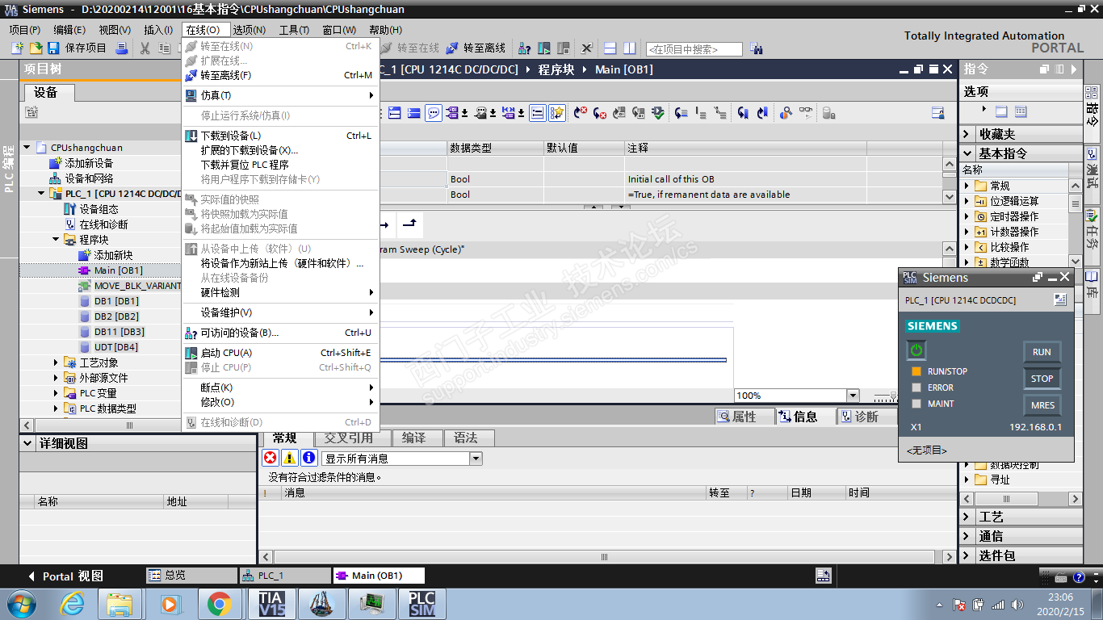
Task: Click the PLCSIM RUN button
Action: point(1042,352)
